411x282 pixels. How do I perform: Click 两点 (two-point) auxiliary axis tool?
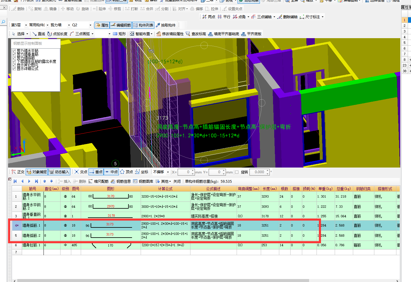209,17
